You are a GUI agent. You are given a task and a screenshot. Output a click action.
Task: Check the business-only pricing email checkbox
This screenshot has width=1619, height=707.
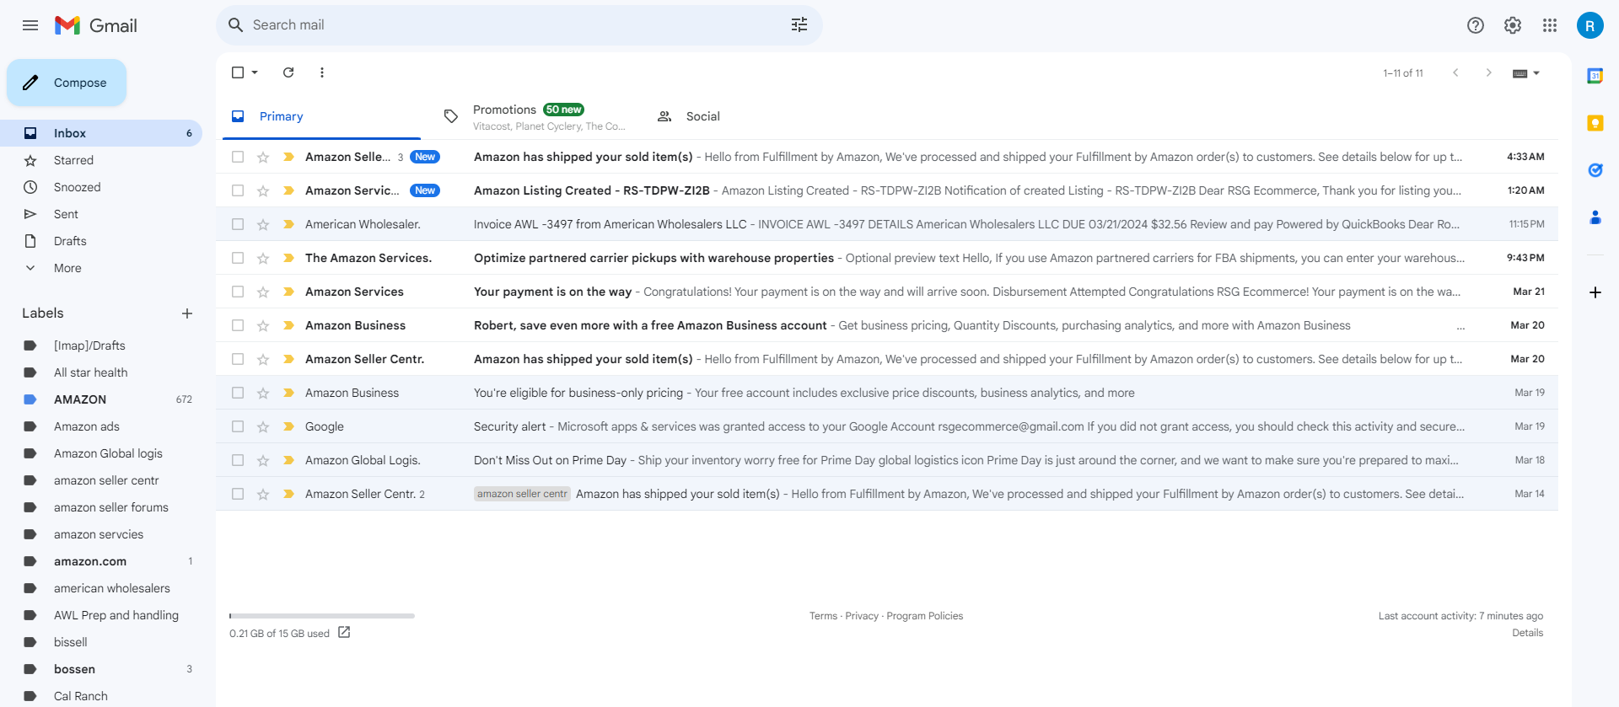238,393
